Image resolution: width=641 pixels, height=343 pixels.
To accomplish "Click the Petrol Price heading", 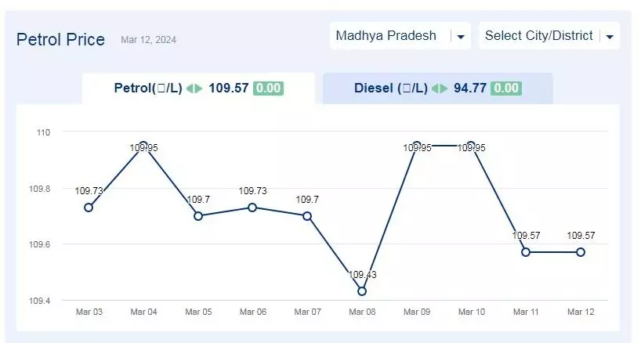I will point(60,40).
